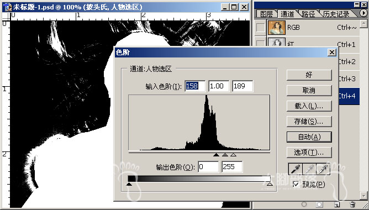Toggle visibility box of 红 channel
Image resolution: width=369 pixels, height=210 pixels.
coord(261,43)
